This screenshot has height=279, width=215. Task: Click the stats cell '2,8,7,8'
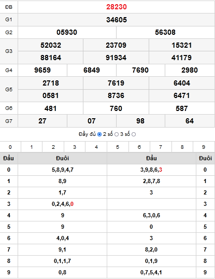[x=151, y=181]
